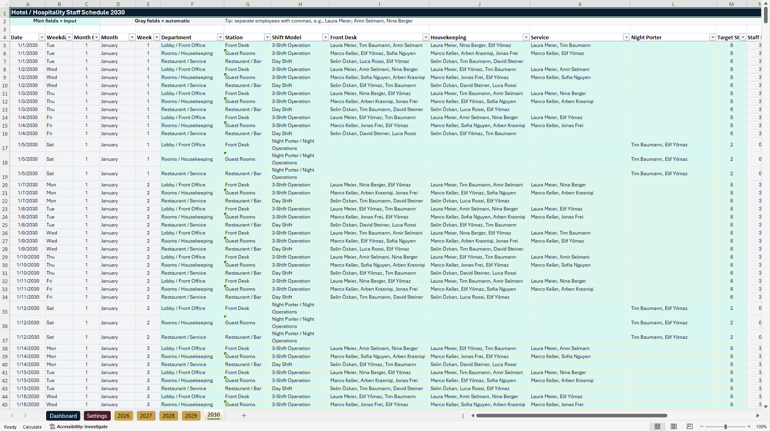Viewport: 770px width, 431px height.
Task: Open the Target Staff filter dropdown
Action: (x=743, y=37)
